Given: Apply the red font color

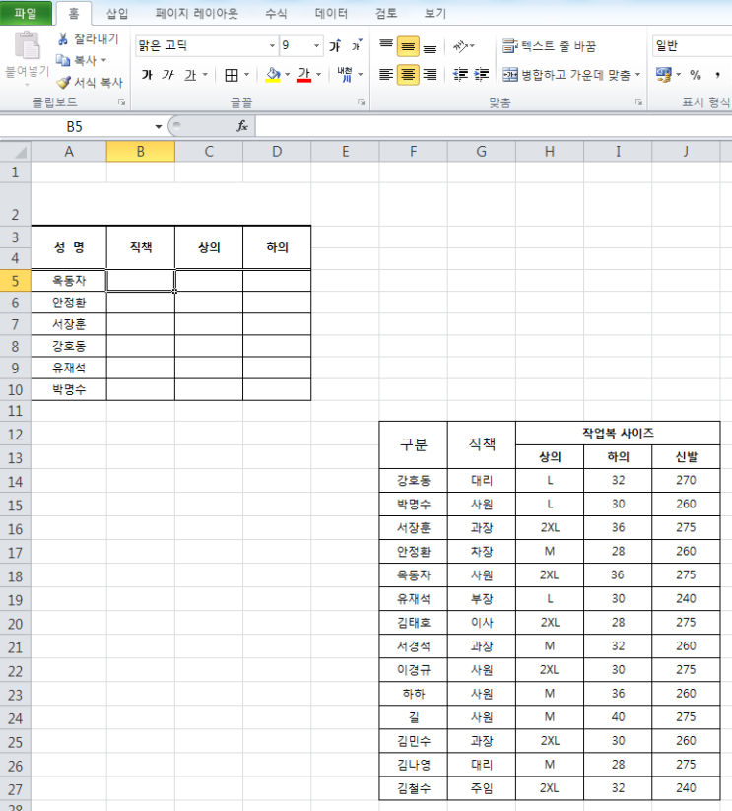Looking at the screenshot, I should (x=304, y=75).
